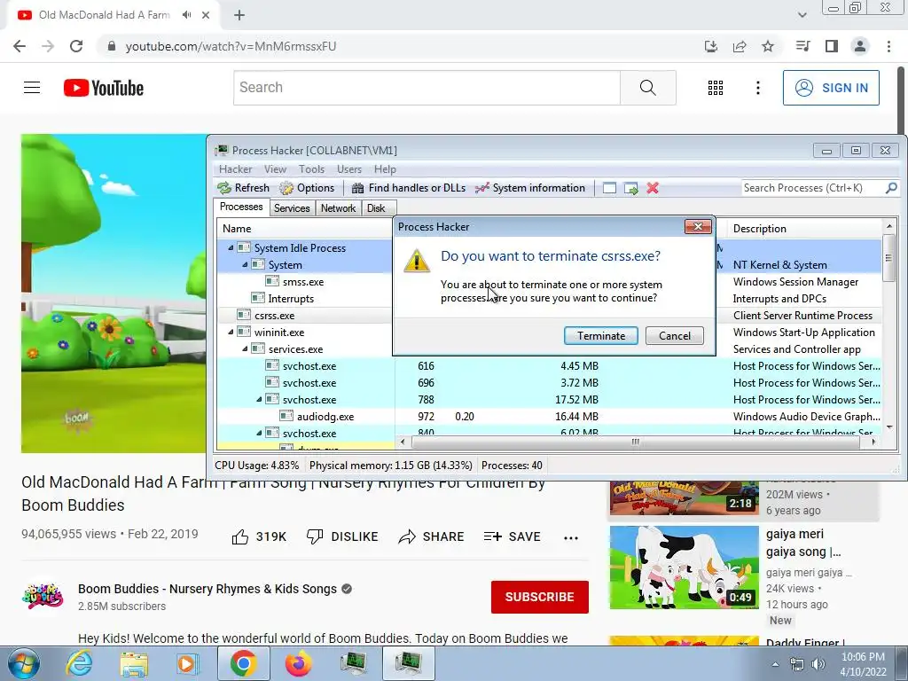The image size is (908, 681).
Task: Select the audiodg.exe process row
Action: (x=549, y=417)
